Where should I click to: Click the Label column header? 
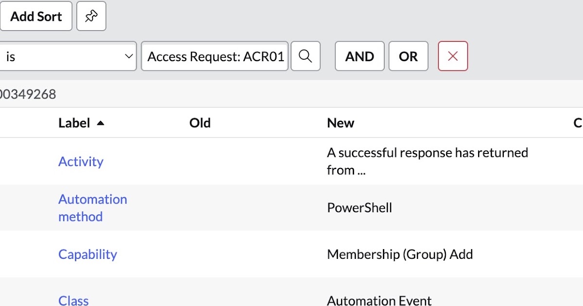74,123
